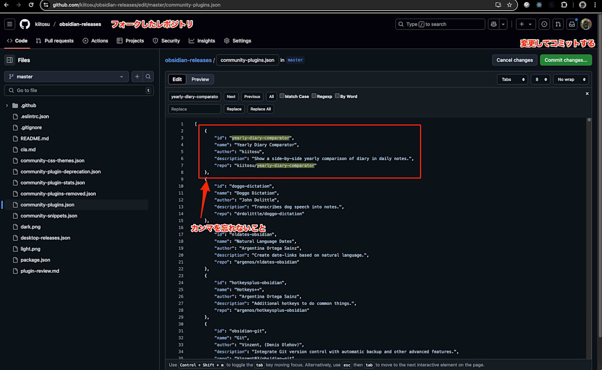Close the search panel with x

point(587,94)
